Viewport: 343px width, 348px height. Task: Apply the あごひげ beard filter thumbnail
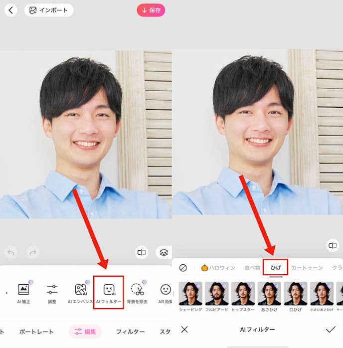pos(269,294)
